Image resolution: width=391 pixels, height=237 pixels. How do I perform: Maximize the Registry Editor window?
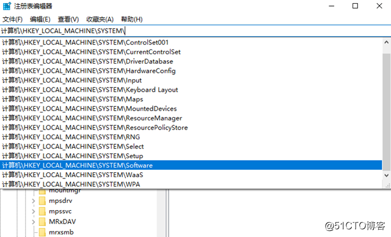pos(356,6)
